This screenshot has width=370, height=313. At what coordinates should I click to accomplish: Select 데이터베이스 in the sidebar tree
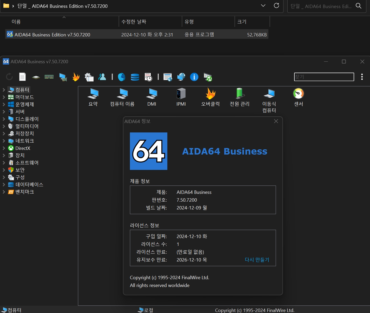click(x=29, y=184)
